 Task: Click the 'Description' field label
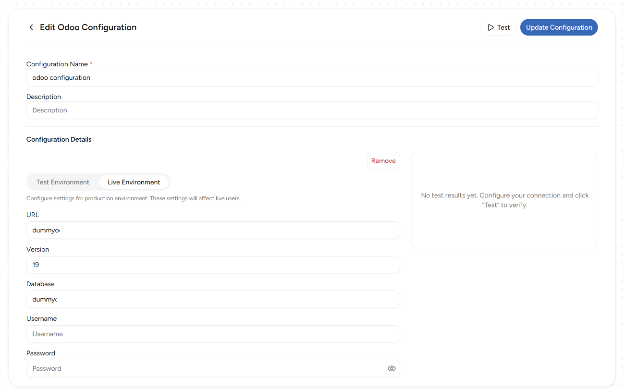point(44,97)
